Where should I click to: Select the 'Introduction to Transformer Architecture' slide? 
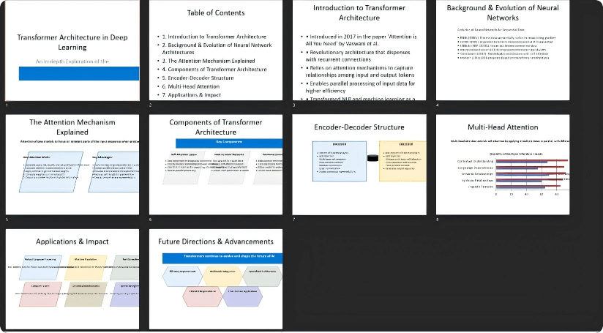359,50
